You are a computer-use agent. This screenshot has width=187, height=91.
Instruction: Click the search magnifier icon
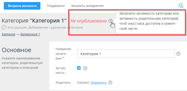pos(181,6)
